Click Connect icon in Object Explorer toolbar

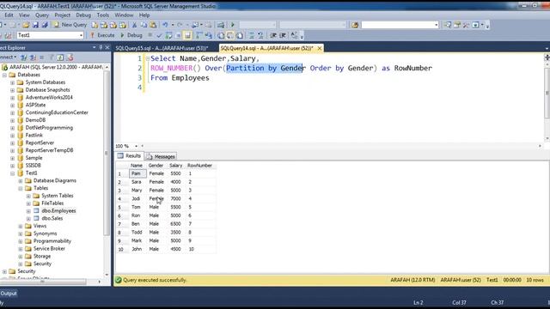coord(23,58)
